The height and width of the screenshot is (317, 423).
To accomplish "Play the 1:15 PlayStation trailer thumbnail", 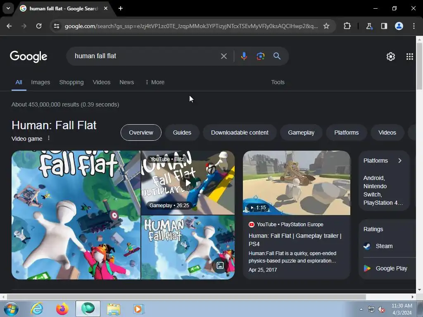I will point(297,183).
